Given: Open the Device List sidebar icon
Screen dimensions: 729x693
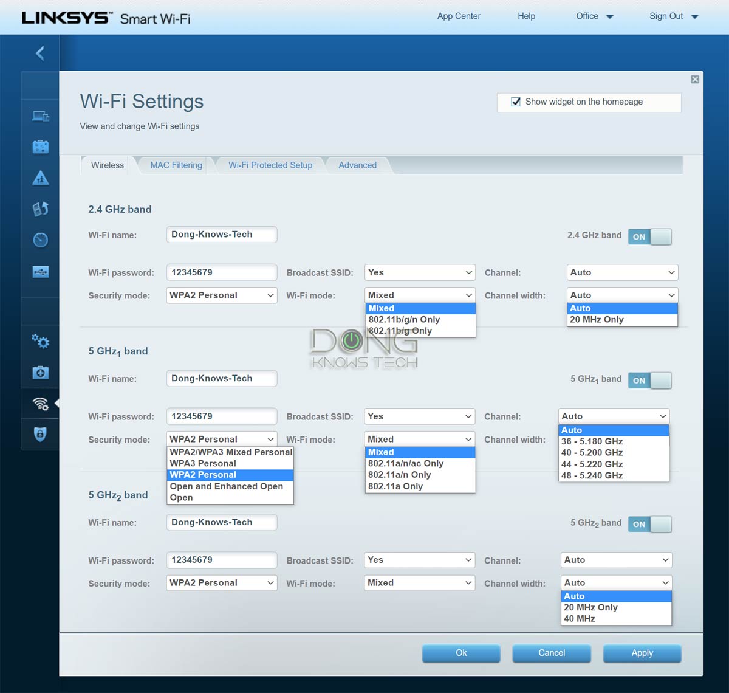Looking at the screenshot, I should [41, 116].
